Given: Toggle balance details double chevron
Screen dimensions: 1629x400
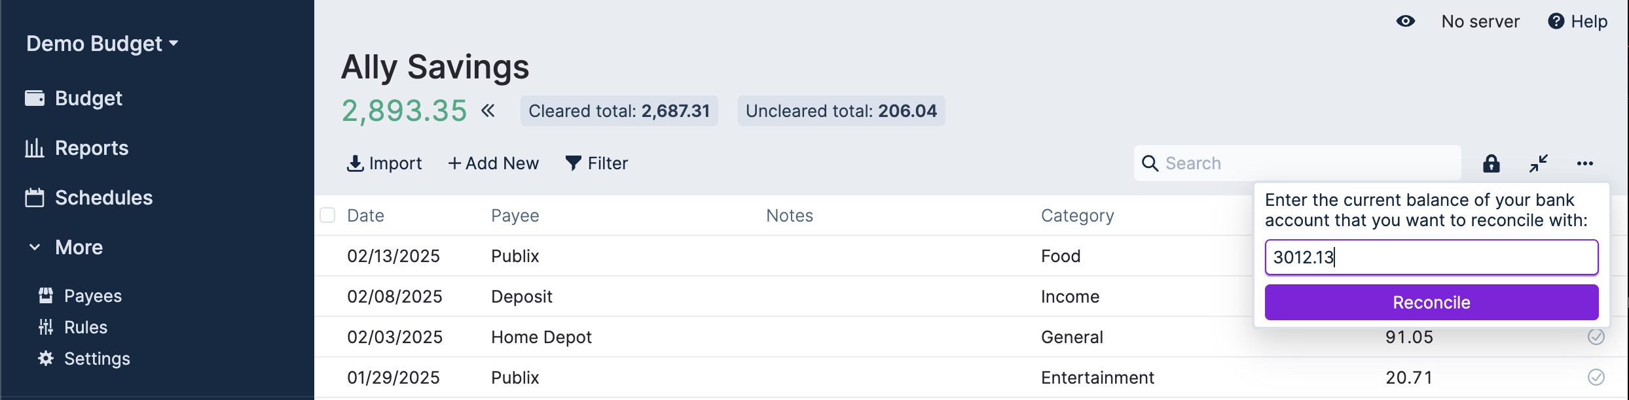Looking at the screenshot, I should point(488,110).
